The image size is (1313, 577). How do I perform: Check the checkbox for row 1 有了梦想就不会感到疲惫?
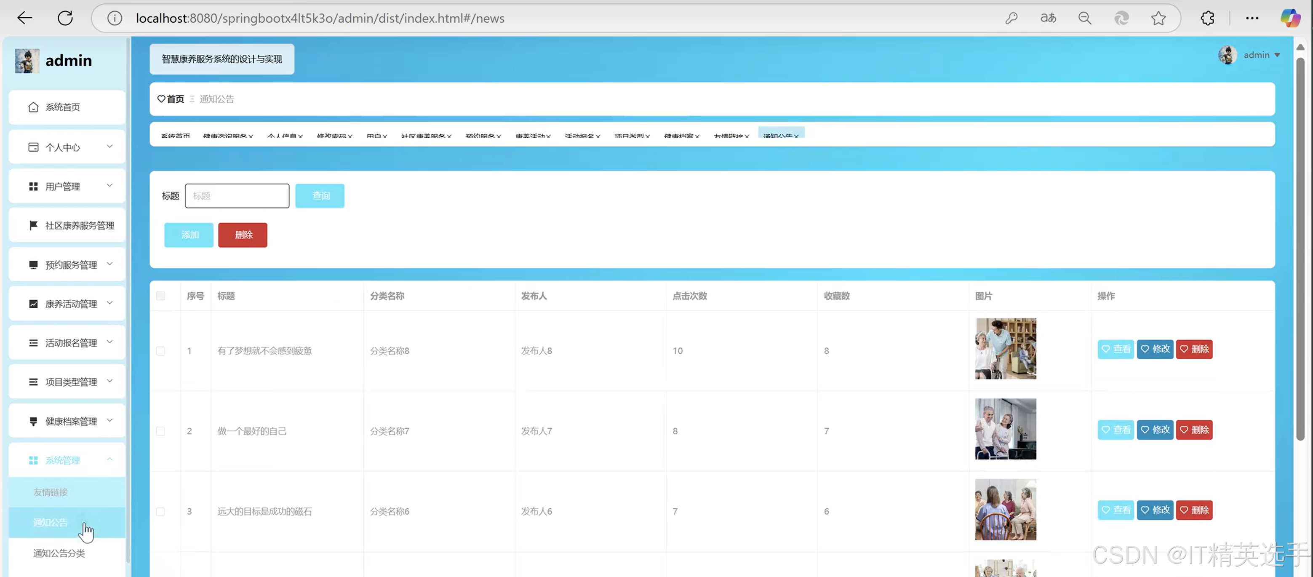point(160,351)
